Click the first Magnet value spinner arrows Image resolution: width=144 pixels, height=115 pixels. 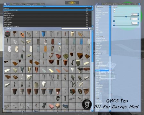138,14
